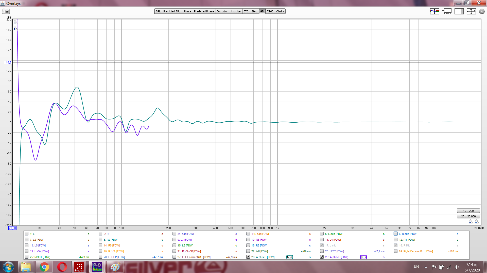
Task: Select the RT60 graph tab
Action: (x=270, y=11)
